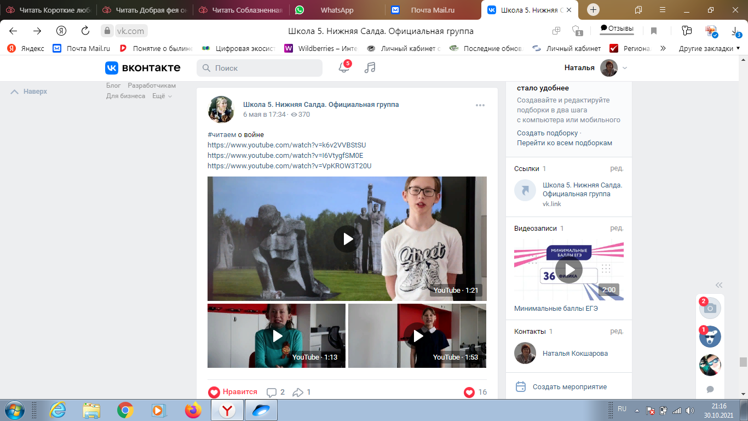
Task: Open vk.link group link icon
Action: coord(525,190)
